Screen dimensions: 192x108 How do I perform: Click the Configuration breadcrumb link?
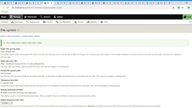[27, 36]
